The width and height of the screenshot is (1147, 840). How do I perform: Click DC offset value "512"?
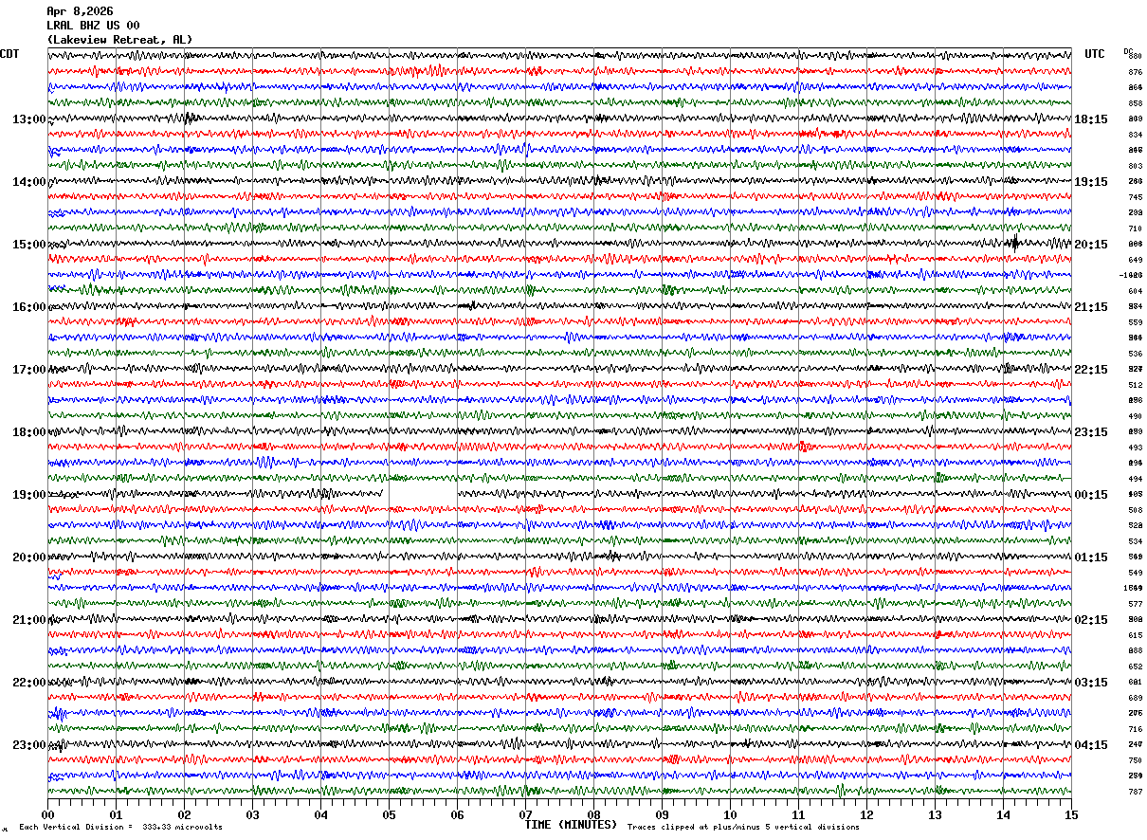[x=1135, y=385]
